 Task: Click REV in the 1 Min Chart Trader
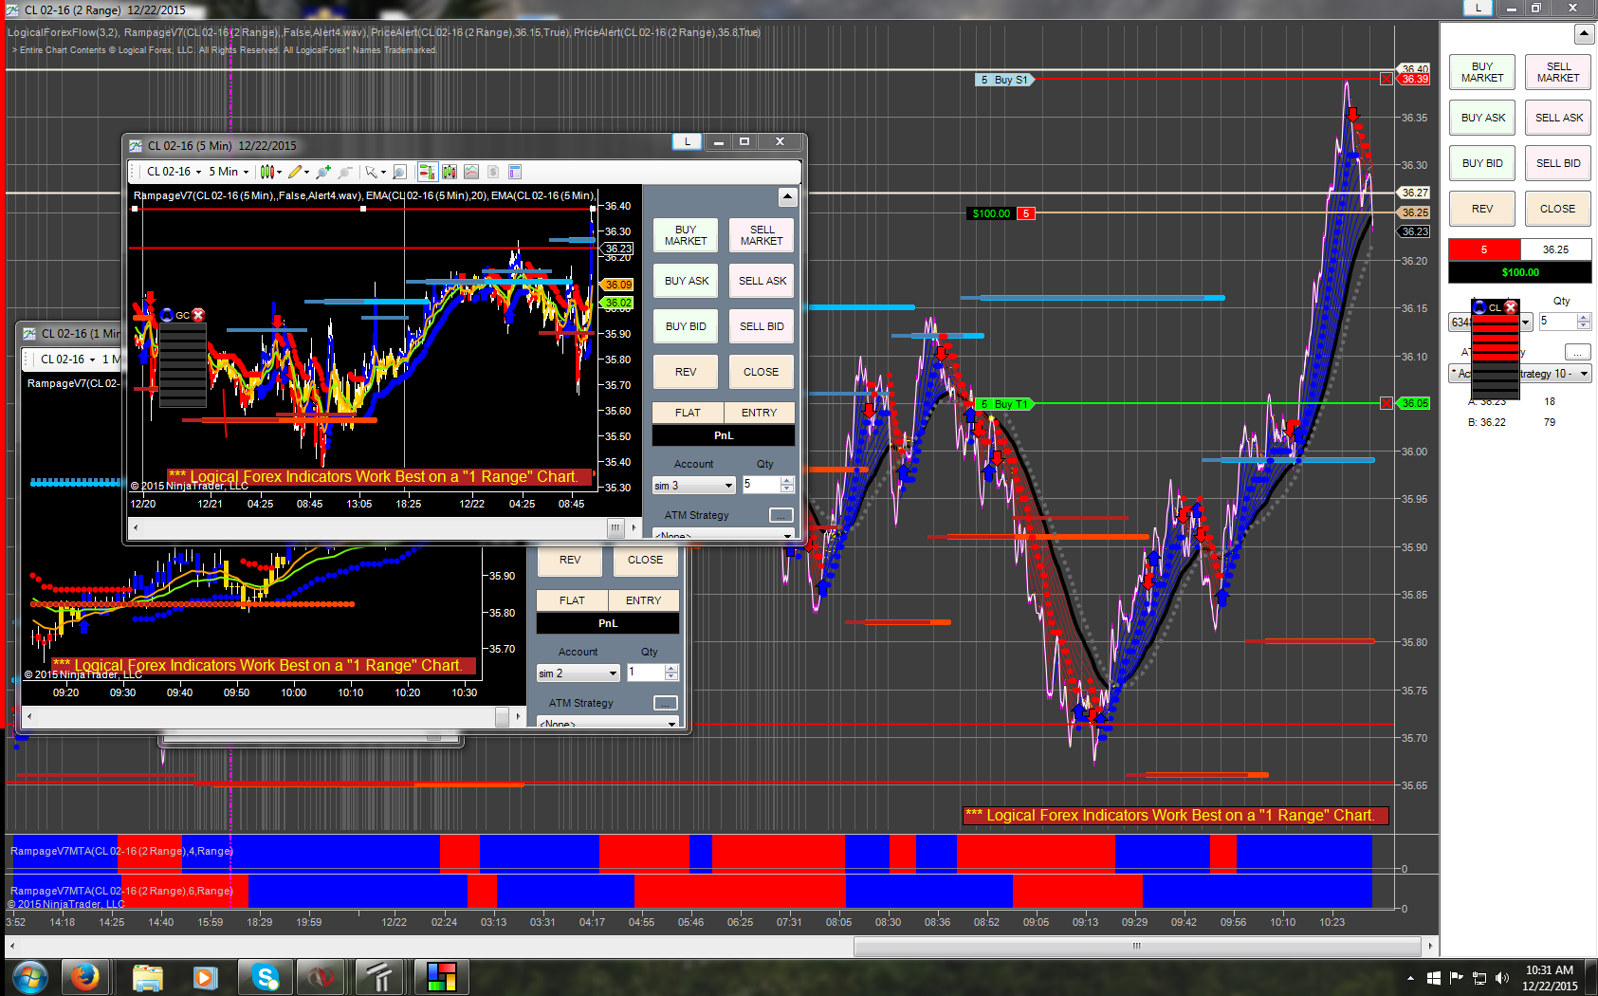570,560
